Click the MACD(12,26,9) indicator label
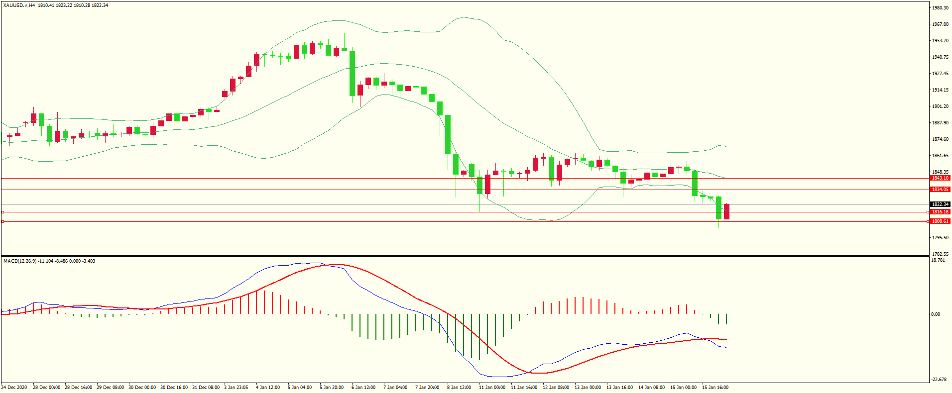Screen dimensions: 952x393 pyautogui.click(x=20, y=261)
